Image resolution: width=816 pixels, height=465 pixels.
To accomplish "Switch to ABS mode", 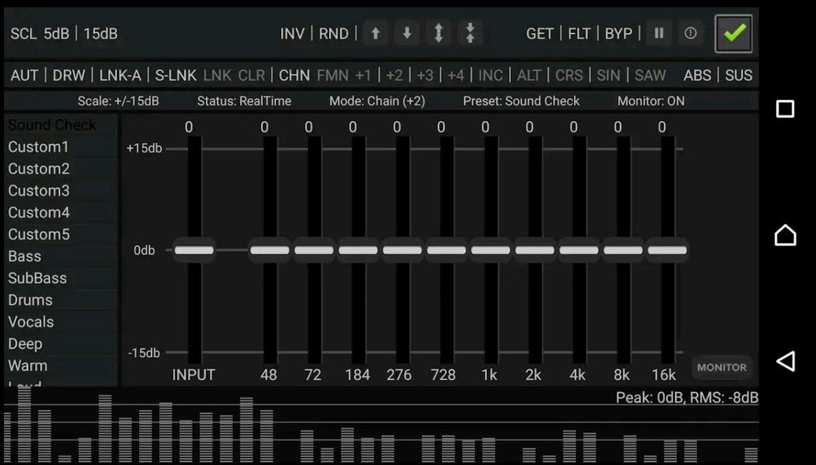I will point(698,75).
